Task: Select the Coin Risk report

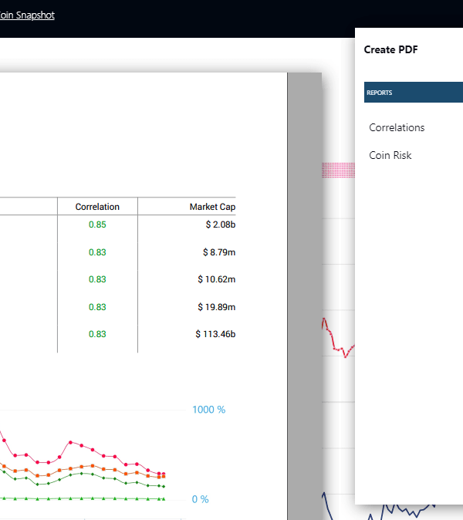Action: pos(390,155)
